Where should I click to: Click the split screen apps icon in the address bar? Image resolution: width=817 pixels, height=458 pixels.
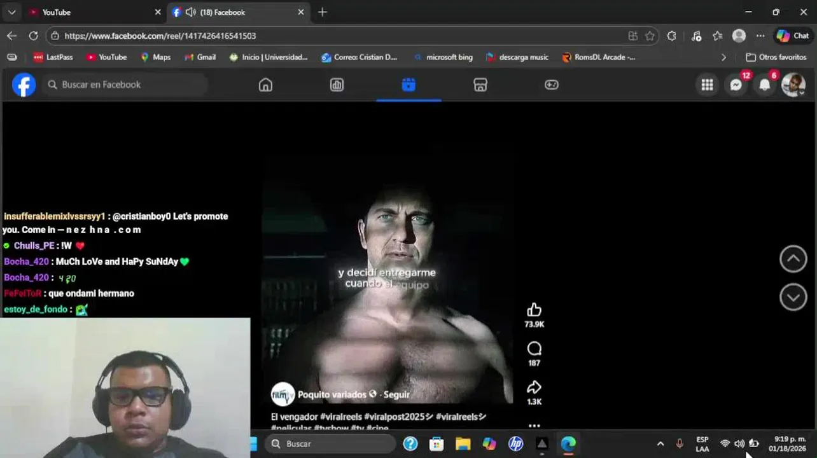632,36
